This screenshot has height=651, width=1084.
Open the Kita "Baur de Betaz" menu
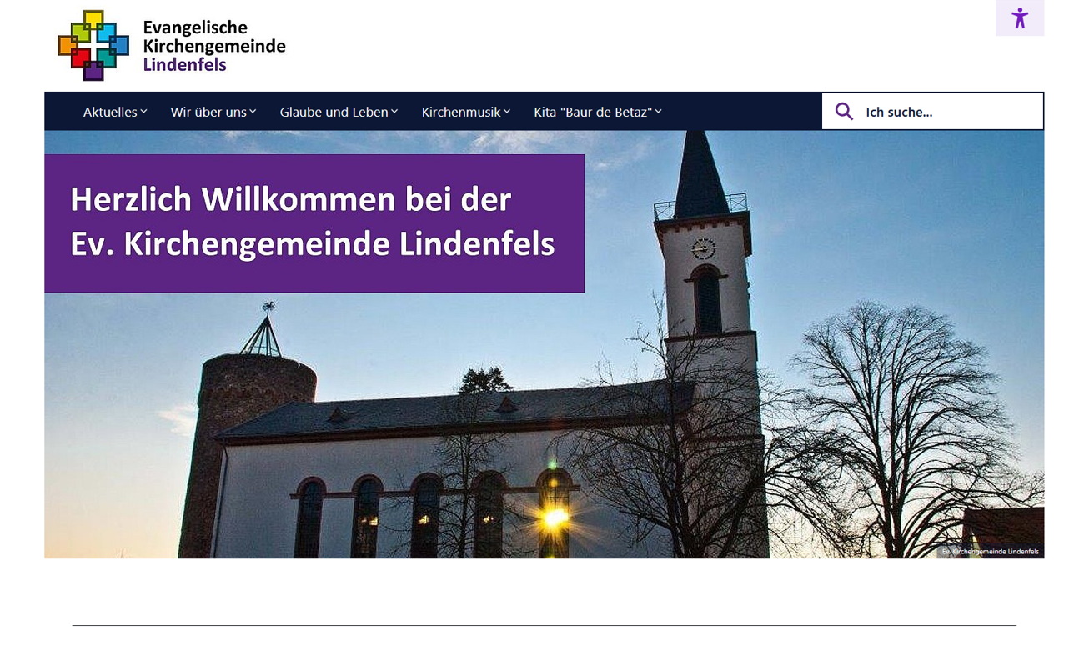pyautogui.click(x=592, y=112)
